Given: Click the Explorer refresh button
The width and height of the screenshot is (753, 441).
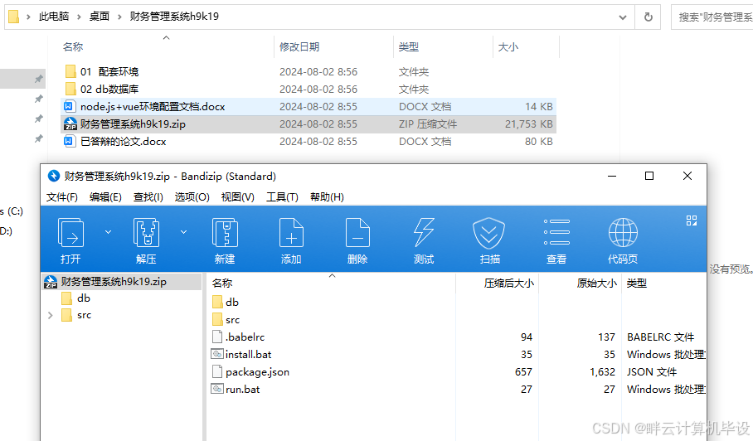Looking at the screenshot, I should pos(648,17).
